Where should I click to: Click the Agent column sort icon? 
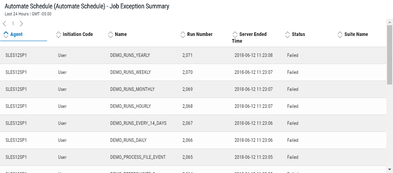tap(6, 34)
